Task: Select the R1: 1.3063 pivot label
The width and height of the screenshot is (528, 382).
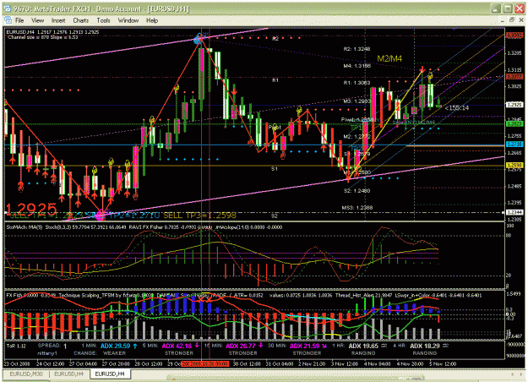Action: pyautogui.click(x=357, y=83)
